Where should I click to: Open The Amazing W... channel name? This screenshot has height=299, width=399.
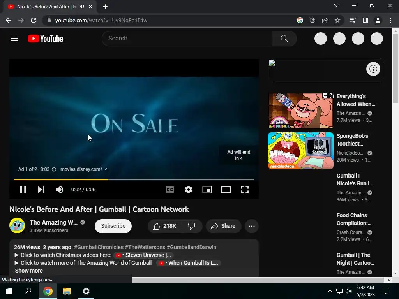[x=53, y=222]
